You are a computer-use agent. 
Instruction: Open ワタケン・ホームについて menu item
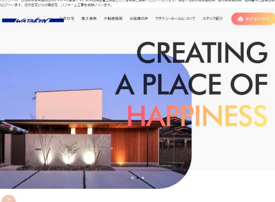(x=175, y=19)
